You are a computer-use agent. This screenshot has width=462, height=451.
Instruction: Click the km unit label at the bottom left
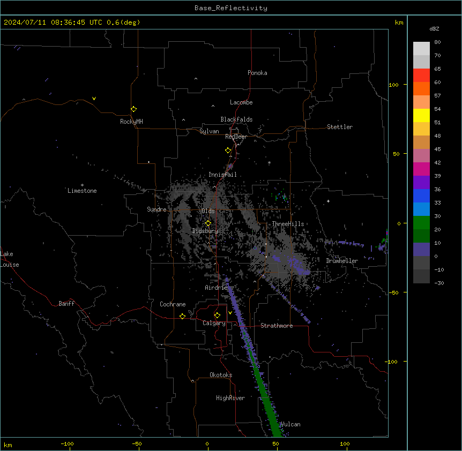(x=8, y=445)
